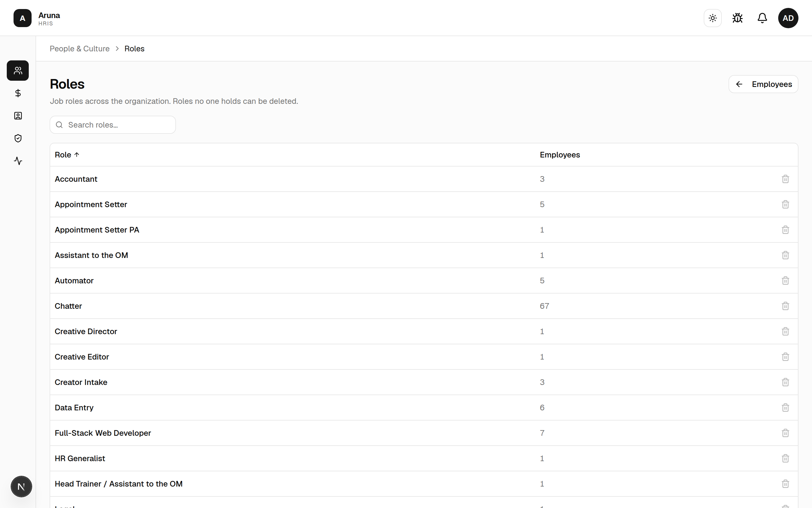This screenshot has width=812, height=508.
Task: Go back to Employees page
Action: pyautogui.click(x=763, y=84)
